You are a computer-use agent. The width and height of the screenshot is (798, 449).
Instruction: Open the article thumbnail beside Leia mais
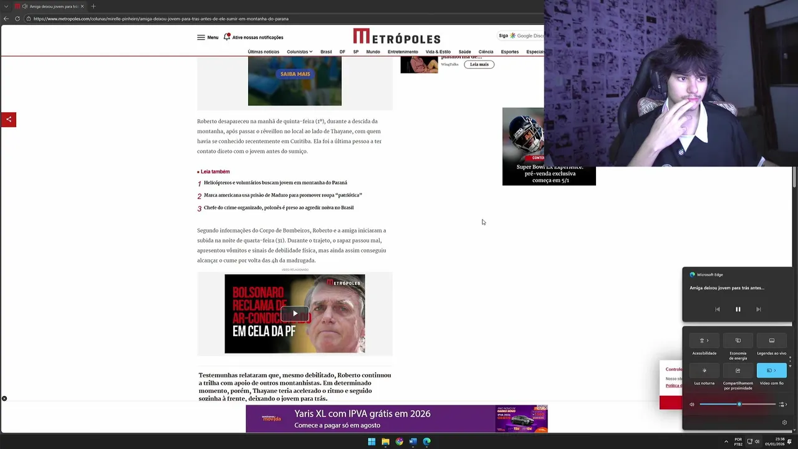point(419,64)
